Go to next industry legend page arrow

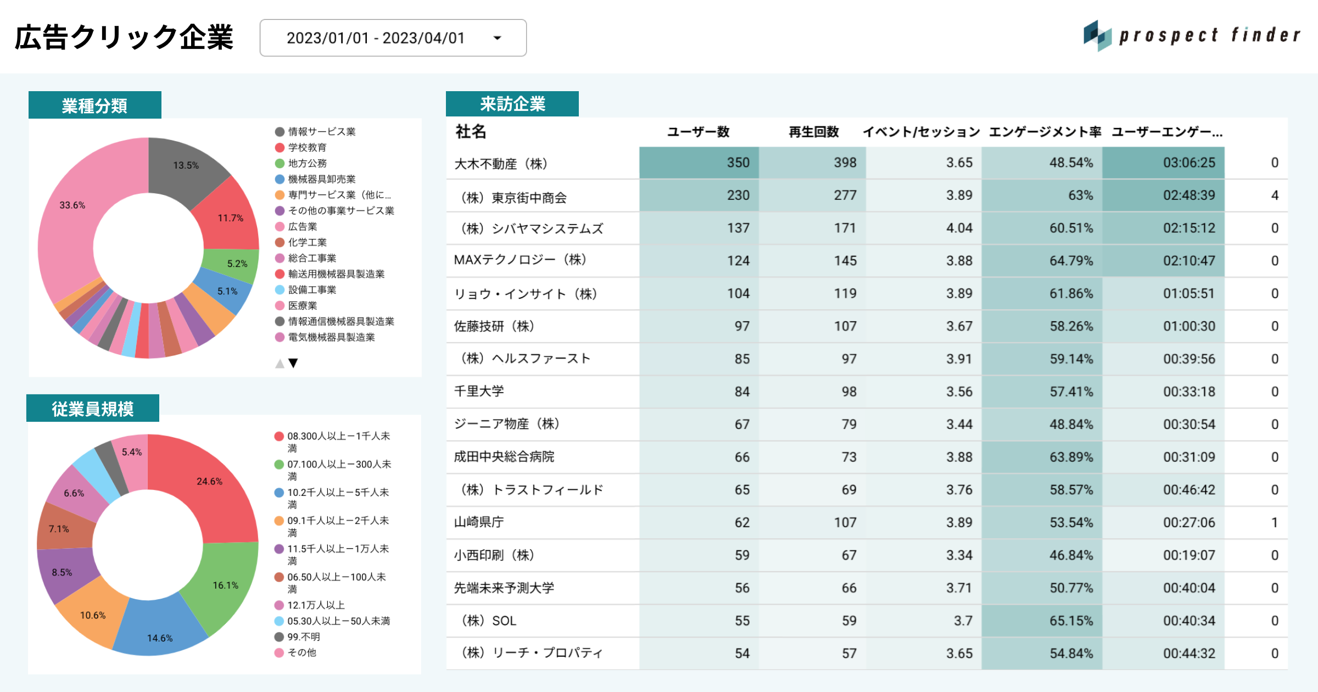point(294,363)
